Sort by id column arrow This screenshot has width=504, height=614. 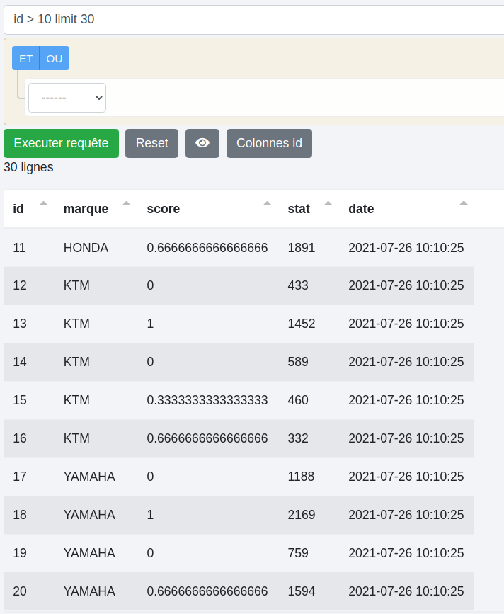(44, 204)
